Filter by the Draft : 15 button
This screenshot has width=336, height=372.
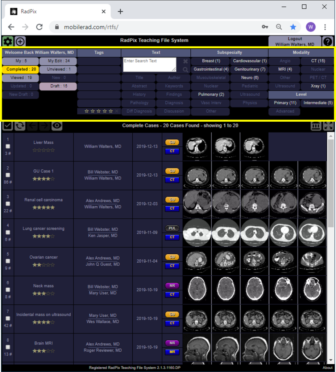click(58, 86)
